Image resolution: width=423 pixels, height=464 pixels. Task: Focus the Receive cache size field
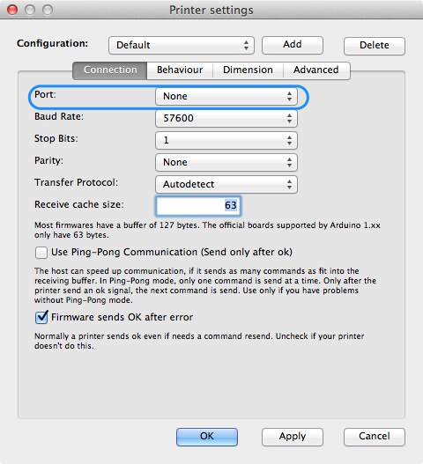point(198,206)
